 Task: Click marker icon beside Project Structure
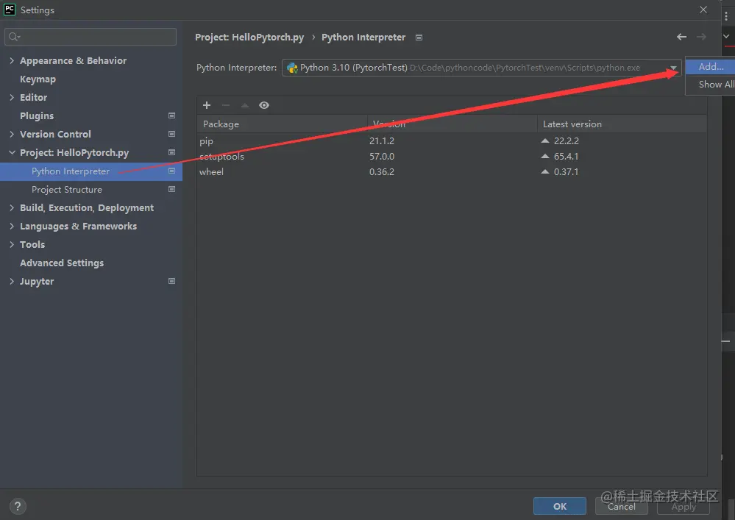(x=171, y=189)
